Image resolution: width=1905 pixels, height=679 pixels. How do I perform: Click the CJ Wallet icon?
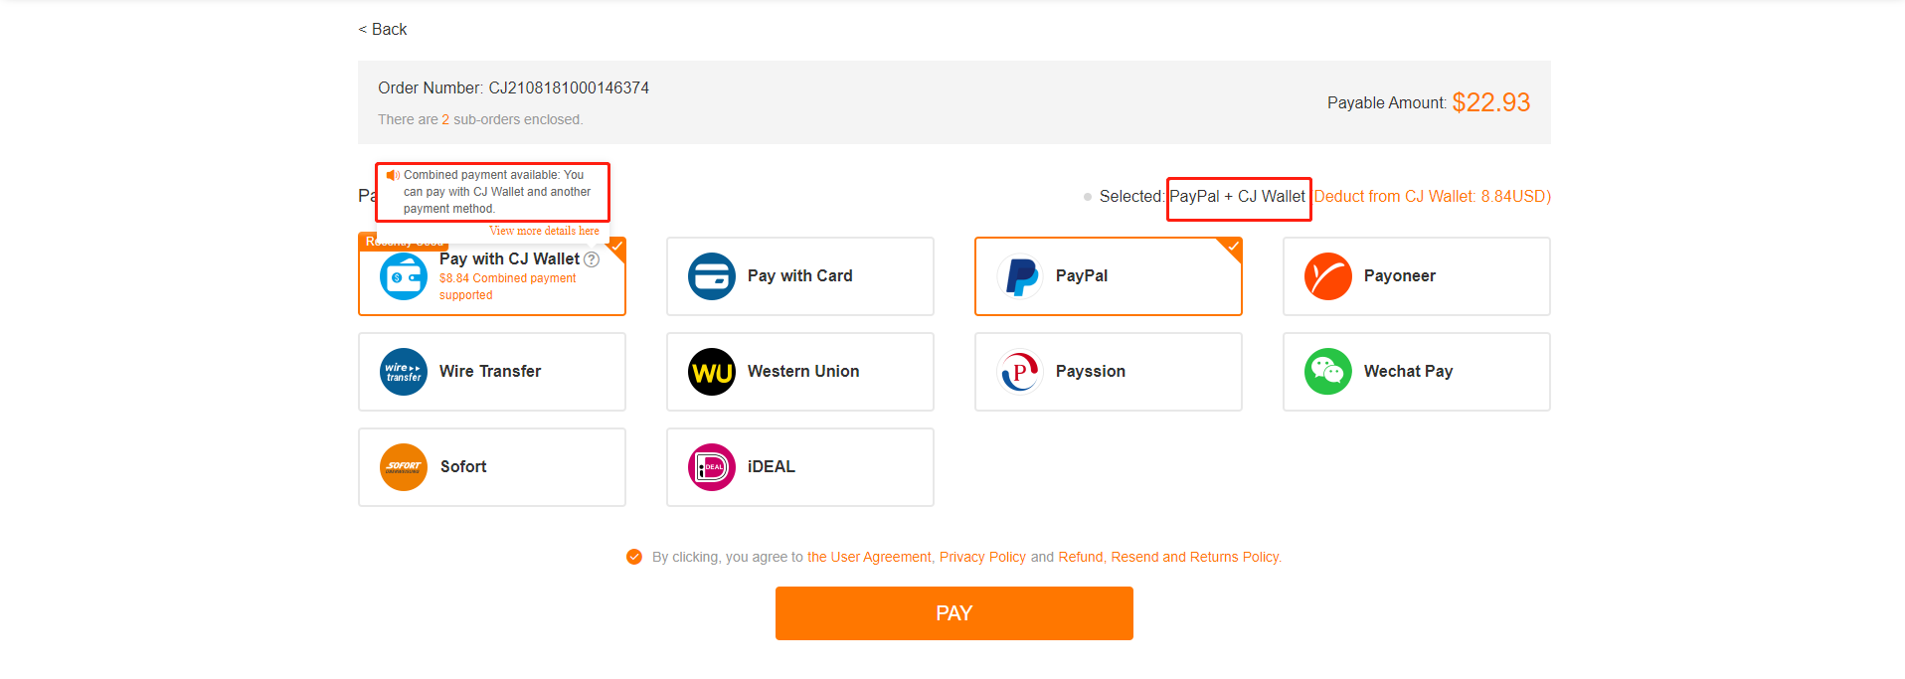tap(403, 276)
